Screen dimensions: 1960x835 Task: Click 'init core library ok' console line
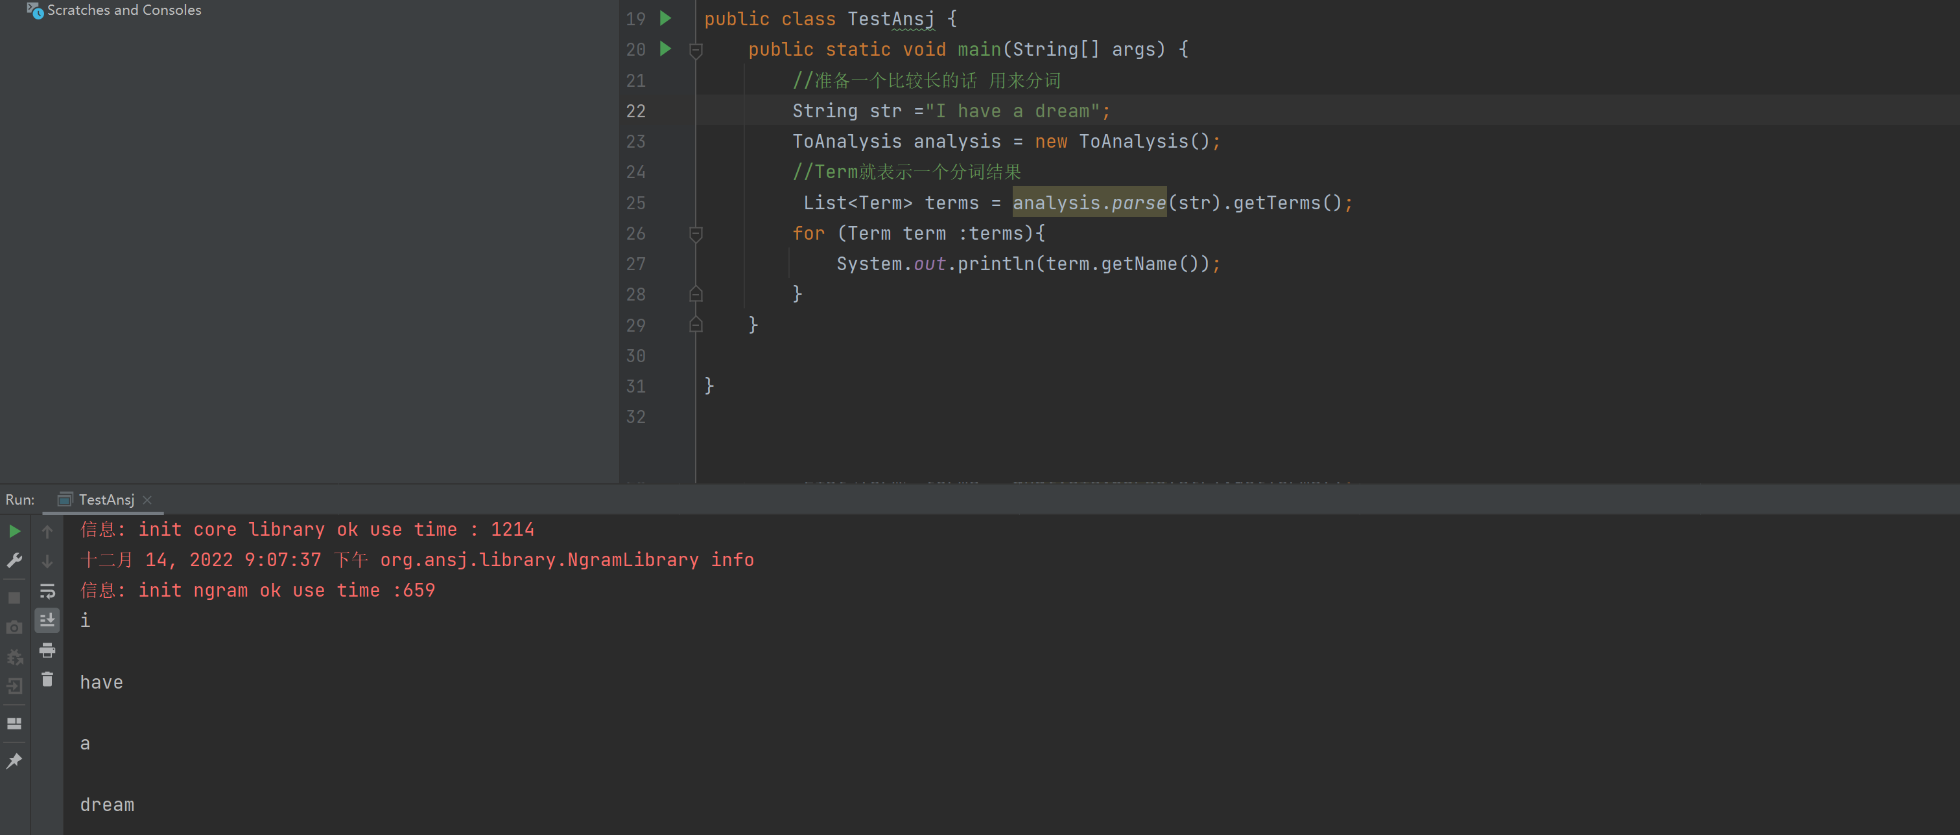coord(307,529)
